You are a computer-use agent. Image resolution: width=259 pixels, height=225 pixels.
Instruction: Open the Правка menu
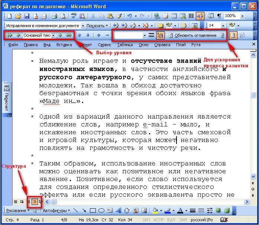tap(31, 45)
